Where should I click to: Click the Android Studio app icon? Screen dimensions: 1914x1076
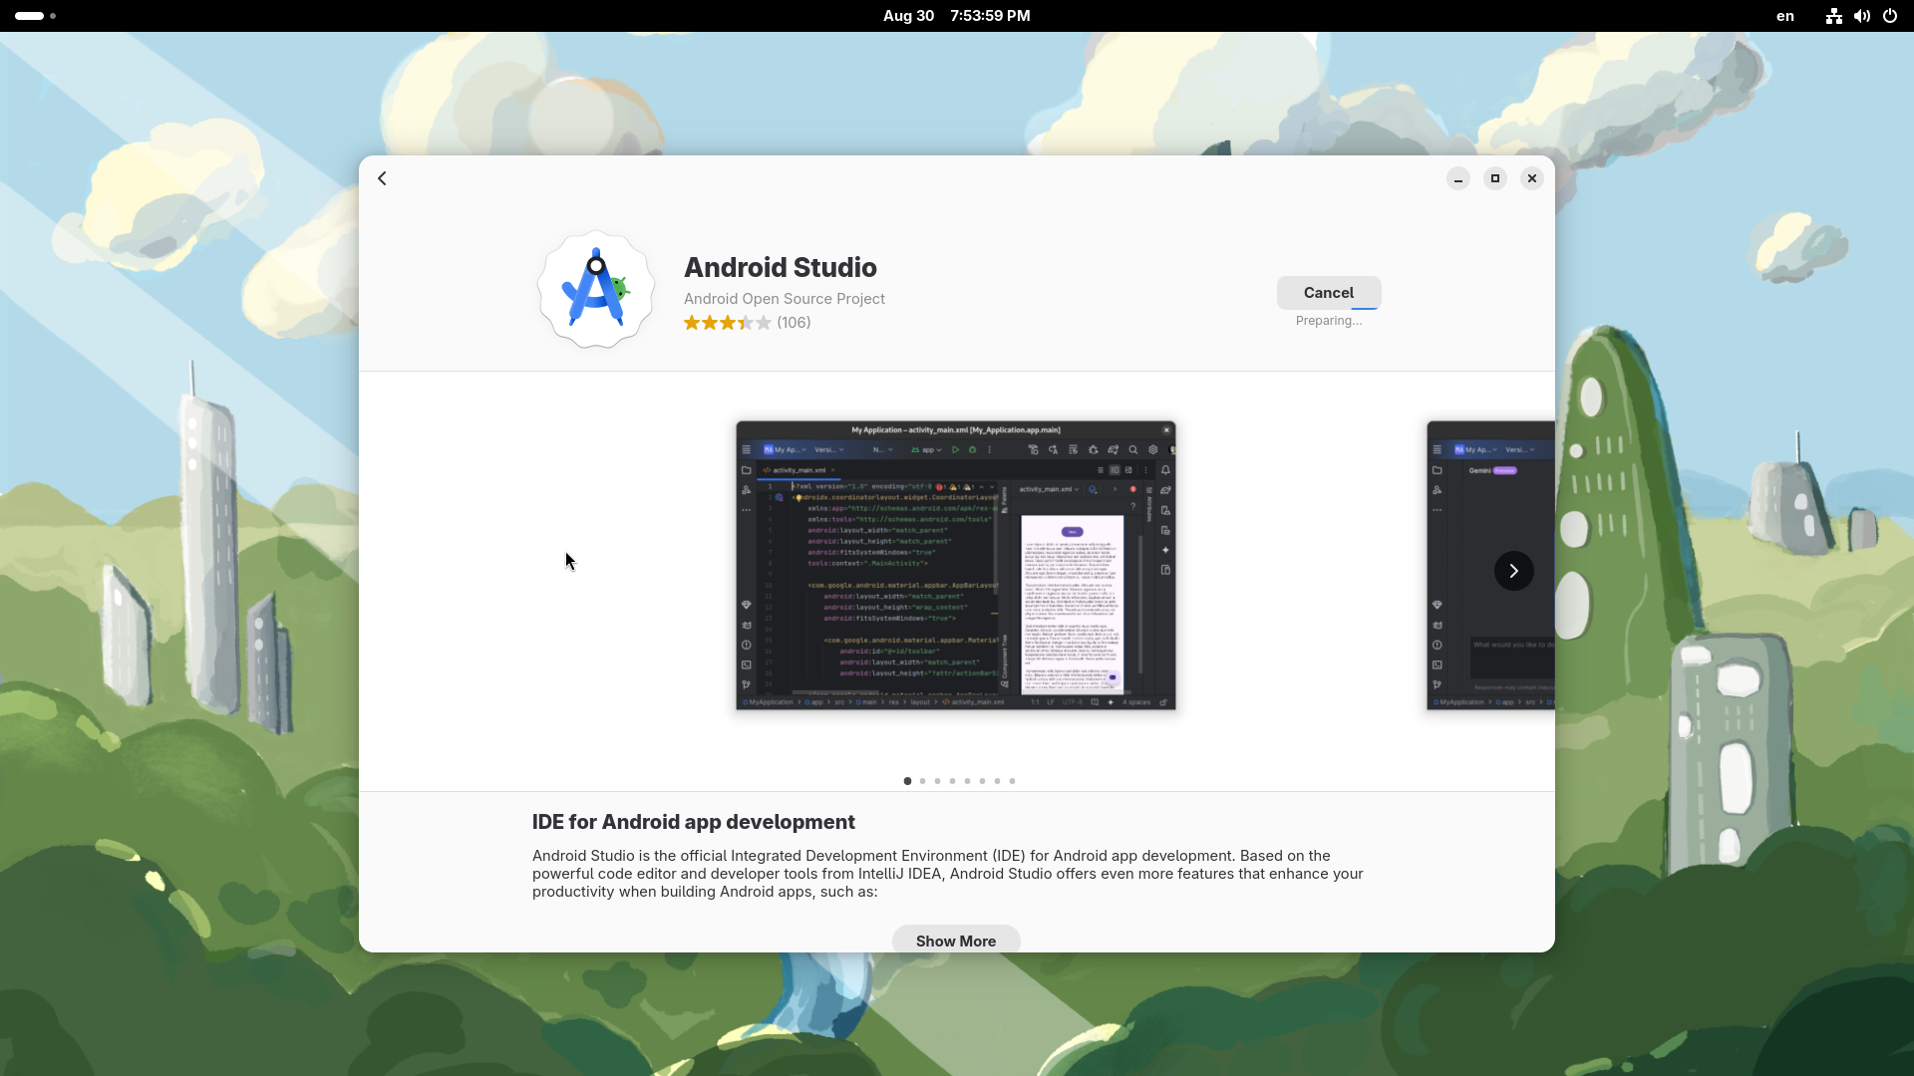point(596,290)
